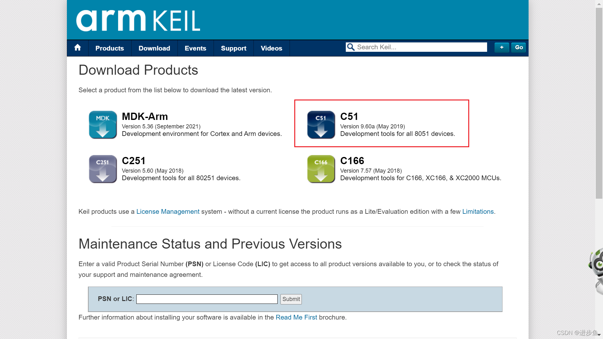603x339 pixels.
Task: Click the MDK-Arm download icon
Action: pyautogui.click(x=102, y=125)
